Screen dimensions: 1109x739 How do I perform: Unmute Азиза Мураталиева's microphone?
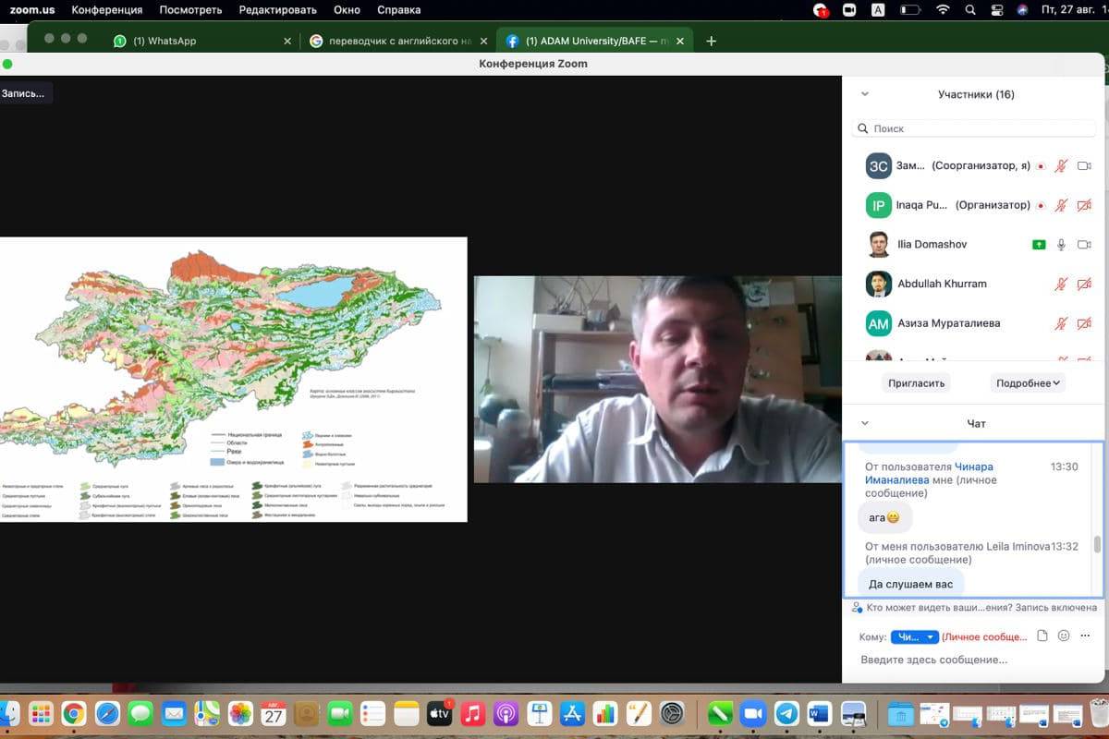click(1062, 323)
